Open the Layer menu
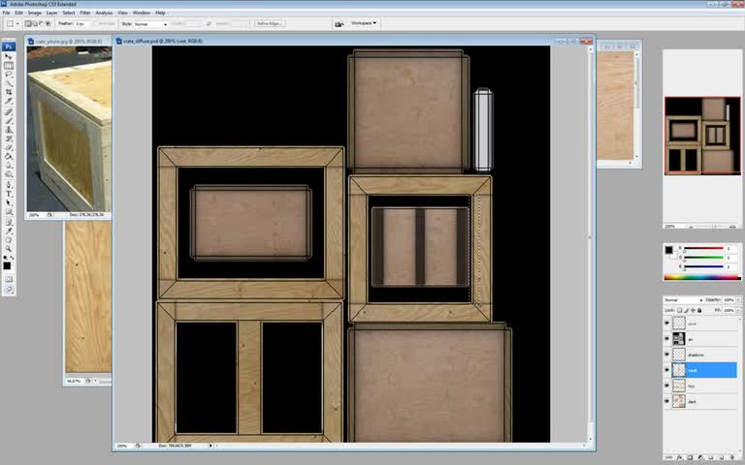This screenshot has width=745, height=465. pyautogui.click(x=50, y=13)
